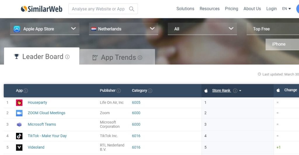The width and height of the screenshot is (299, 155).
Task: Click the clock icon beside Last updated
Action: coord(259,74)
